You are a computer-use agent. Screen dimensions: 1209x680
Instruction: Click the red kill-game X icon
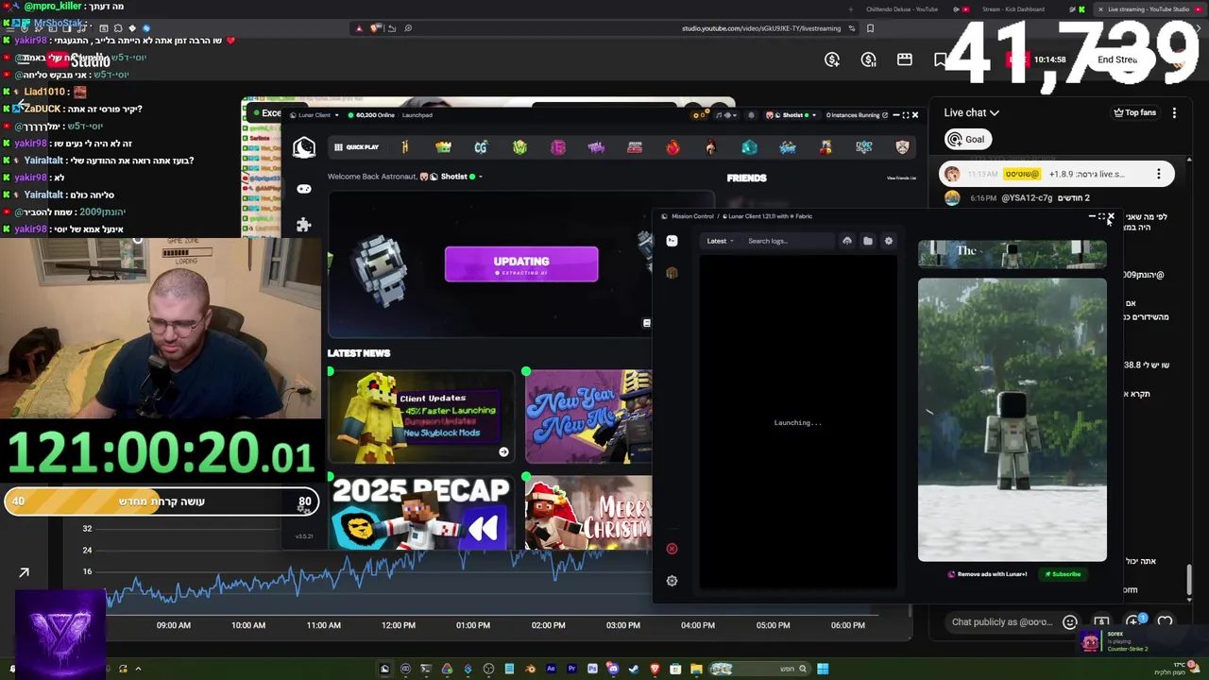tap(672, 549)
